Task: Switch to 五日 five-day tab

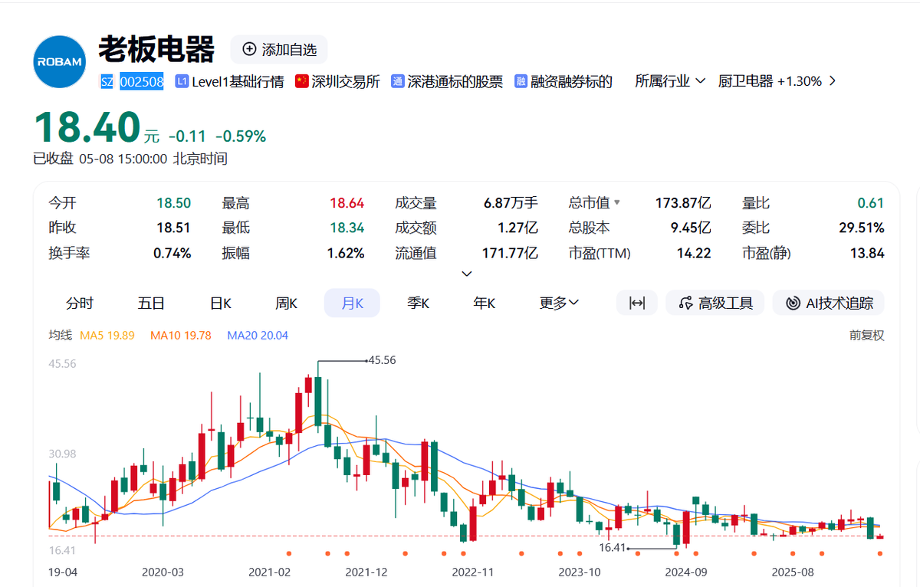Action: (x=151, y=303)
